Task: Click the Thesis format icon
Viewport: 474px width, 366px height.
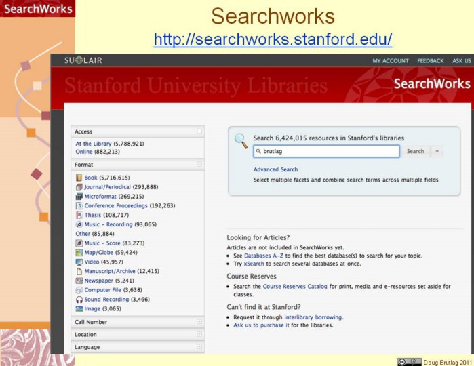Action: (x=79, y=215)
